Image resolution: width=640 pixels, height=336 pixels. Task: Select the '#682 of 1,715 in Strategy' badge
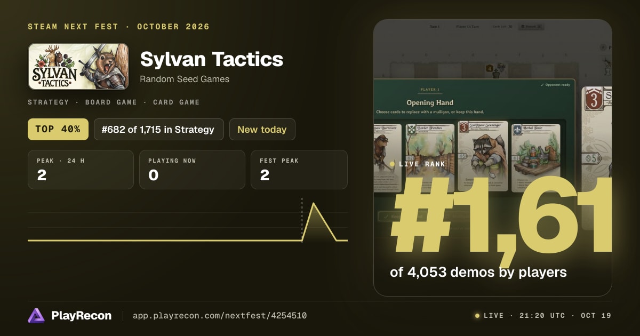pos(159,129)
